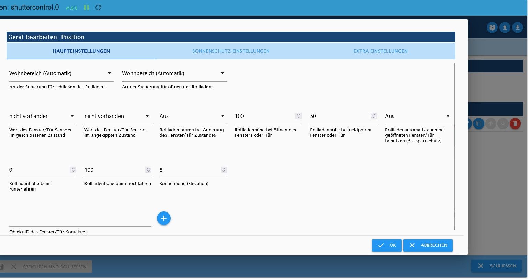
Task: Open the dropdown for closing control type
Action: click(61, 73)
